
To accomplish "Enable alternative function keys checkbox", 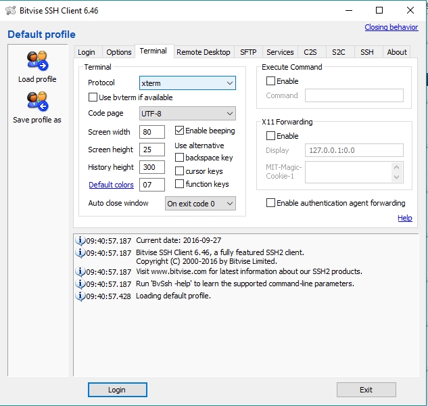I will coord(179,184).
